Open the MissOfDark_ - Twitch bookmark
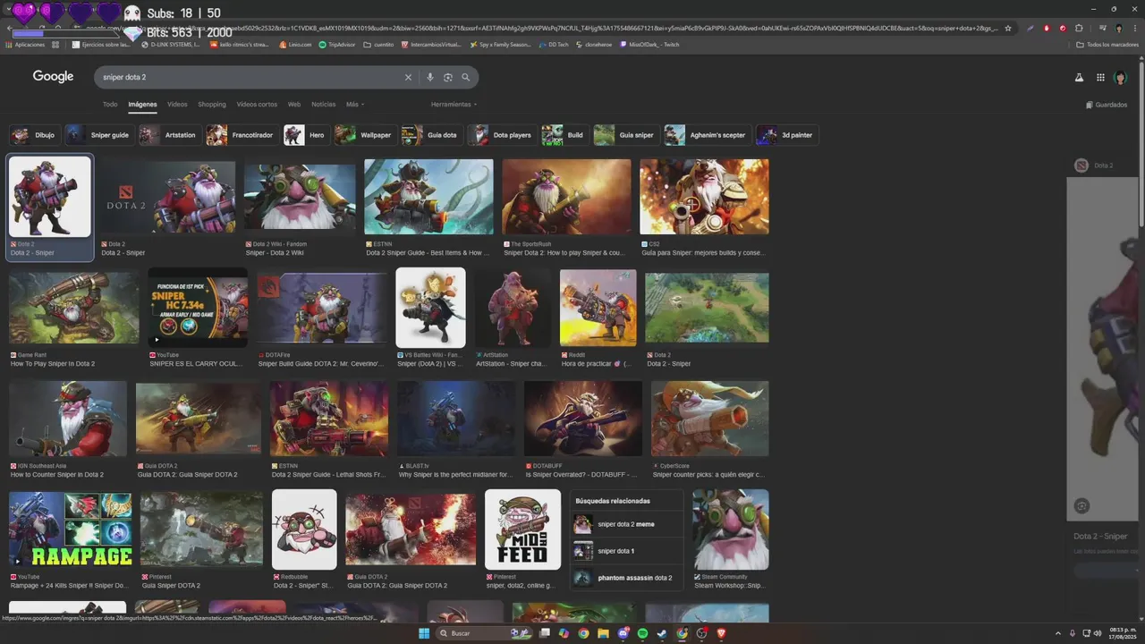Screen dimensions: 1145x644 [x=649, y=44]
